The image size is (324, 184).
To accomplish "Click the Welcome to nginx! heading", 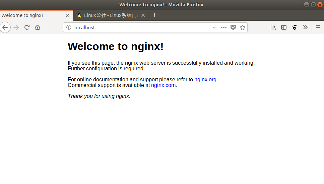I will [x=116, y=46].
